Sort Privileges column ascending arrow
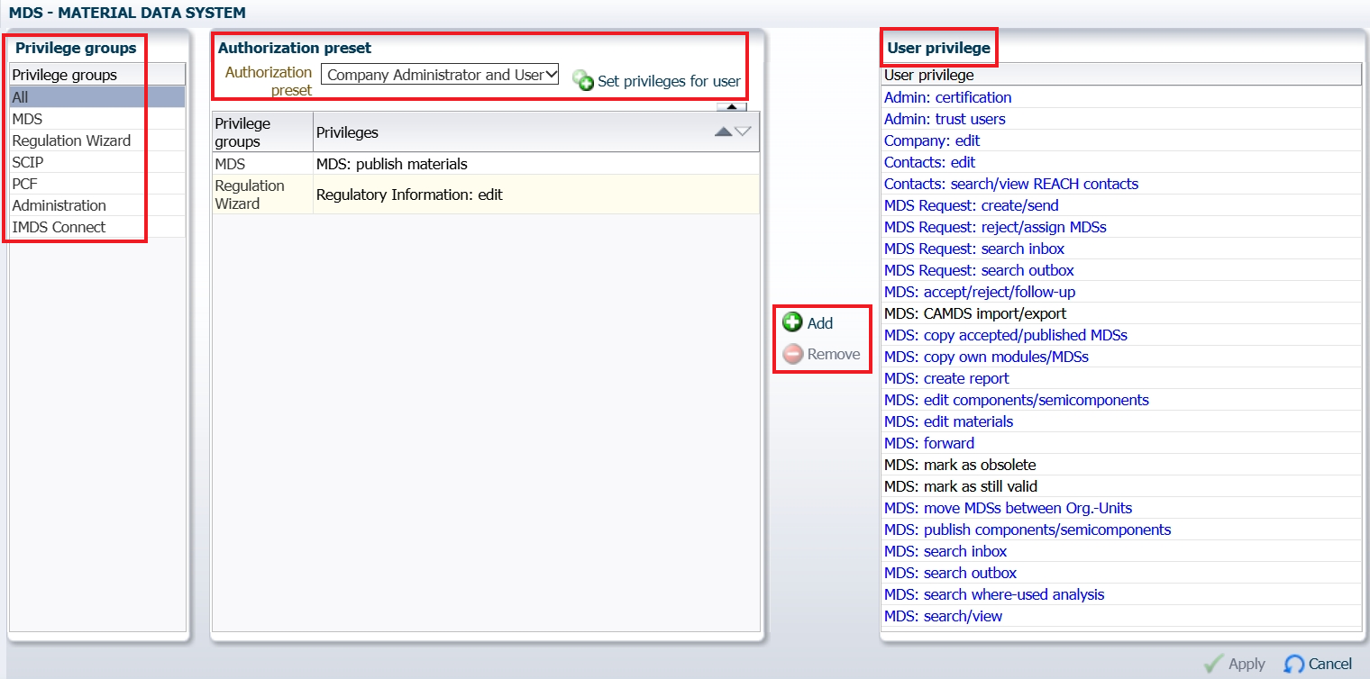The width and height of the screenshot is (1370, 679). coord(723,131)
